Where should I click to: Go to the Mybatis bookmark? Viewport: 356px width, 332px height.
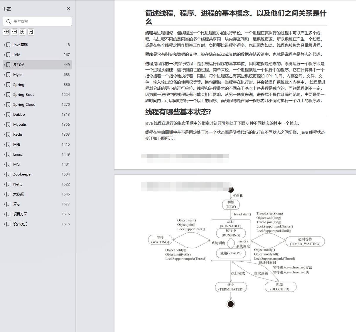pyautogui.click(x=20, y=125)
